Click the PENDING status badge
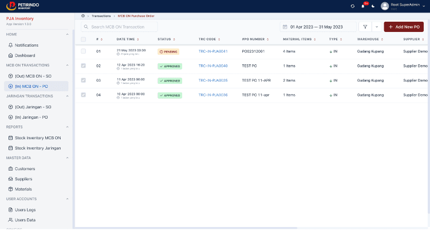 pos(168,51)
